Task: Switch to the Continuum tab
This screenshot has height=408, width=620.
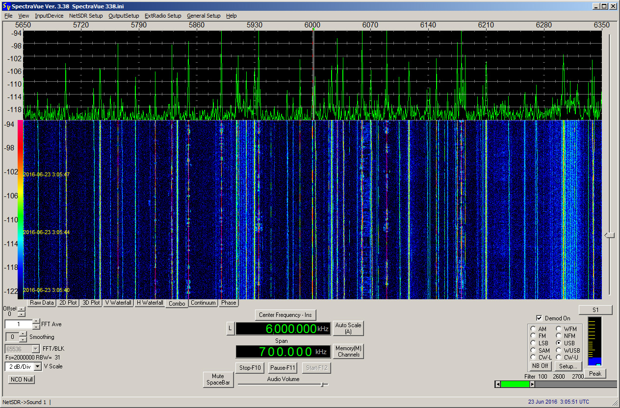Action: 204,303
